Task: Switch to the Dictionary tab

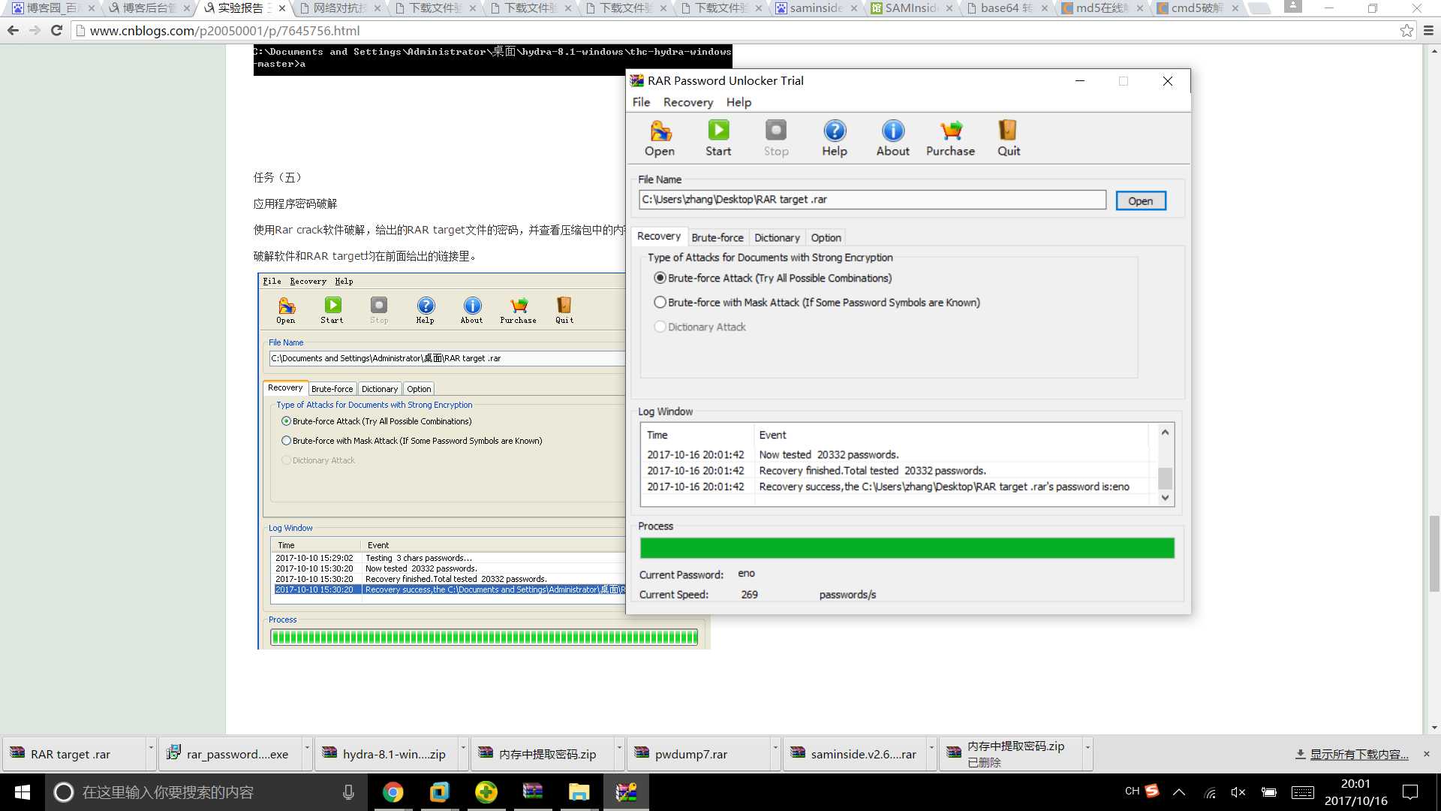Action: coord(777,237)
